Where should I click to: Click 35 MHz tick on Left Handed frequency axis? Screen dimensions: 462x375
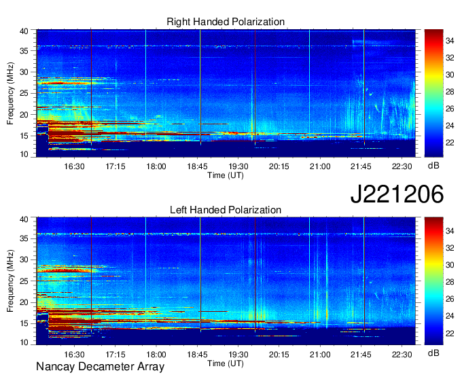tap(24, 238)
